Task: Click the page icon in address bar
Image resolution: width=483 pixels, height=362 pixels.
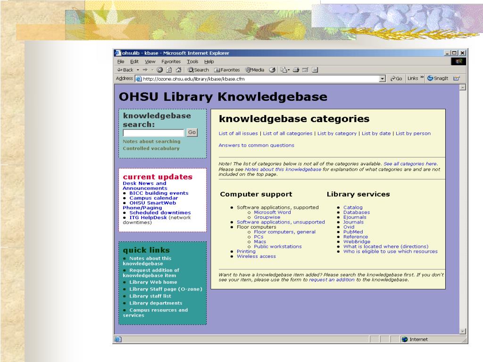Action: click(139, 79)
